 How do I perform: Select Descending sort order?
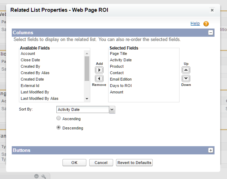pos(59,128)
